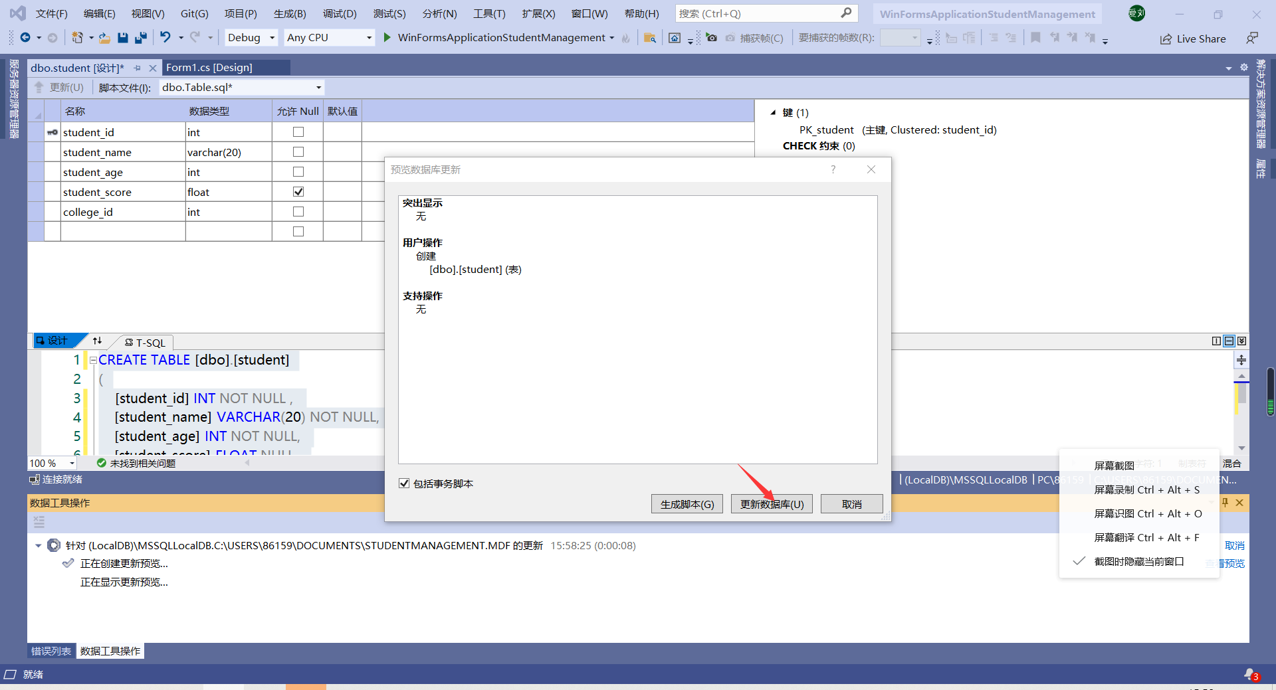Open the zoom level 100% dropdown
The image size is (1276, 690).
[72, 463]
